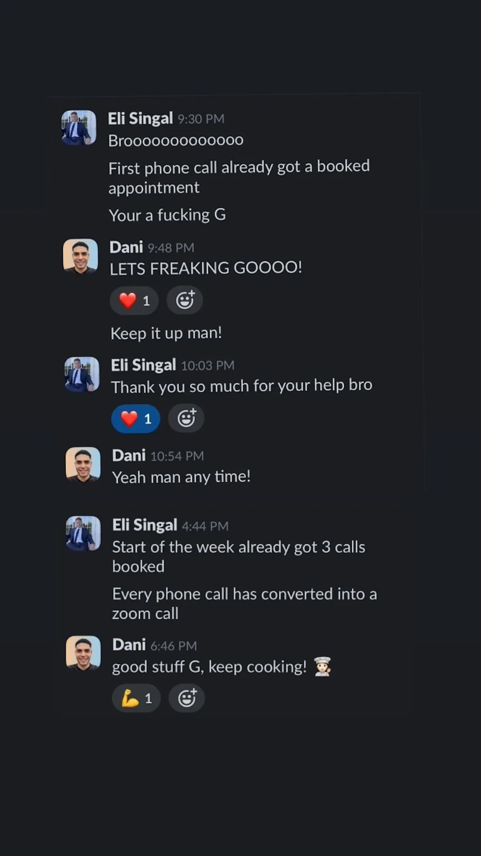The width and height of the screenshot is (481, 856).
Task: Open Dani's avatar on the 6:46 PM message
Action: (x=83, y=654)
